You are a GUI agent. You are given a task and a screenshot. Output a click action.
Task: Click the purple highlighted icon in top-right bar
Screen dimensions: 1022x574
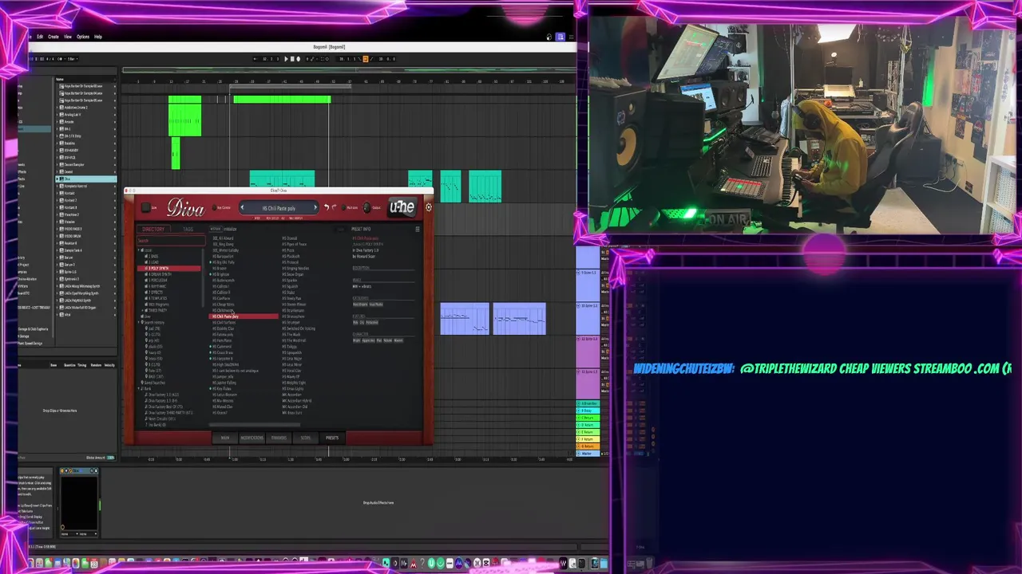tap(561, 37)
